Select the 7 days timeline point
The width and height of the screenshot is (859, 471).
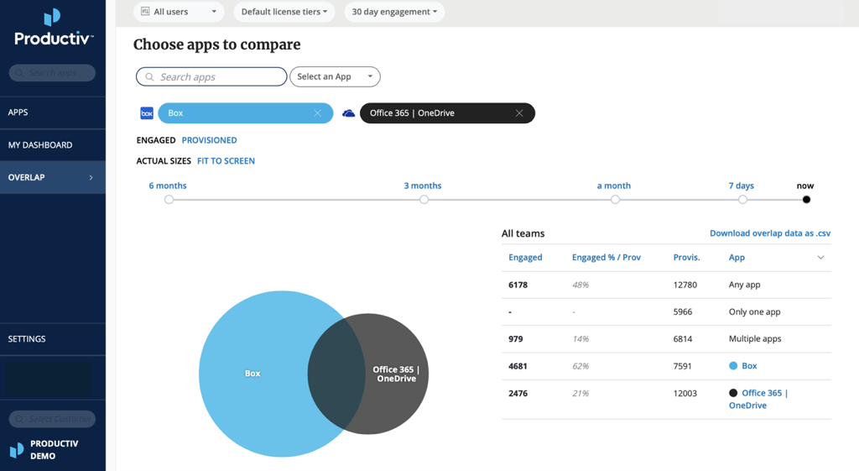[x=742, y=200]
